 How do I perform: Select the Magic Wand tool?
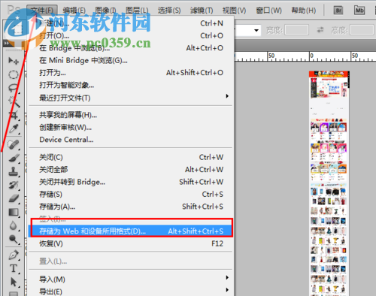[14, 101]
